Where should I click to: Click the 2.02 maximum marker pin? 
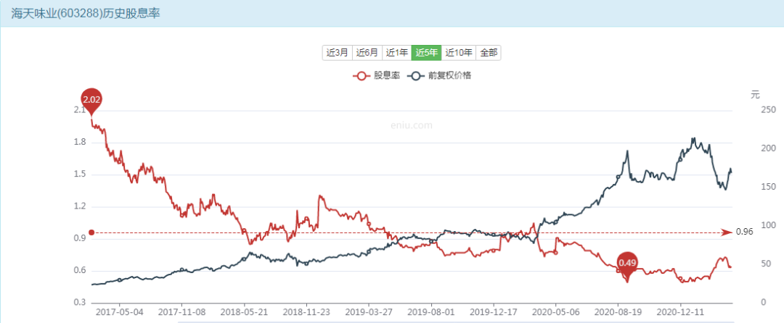click(91, 101)
